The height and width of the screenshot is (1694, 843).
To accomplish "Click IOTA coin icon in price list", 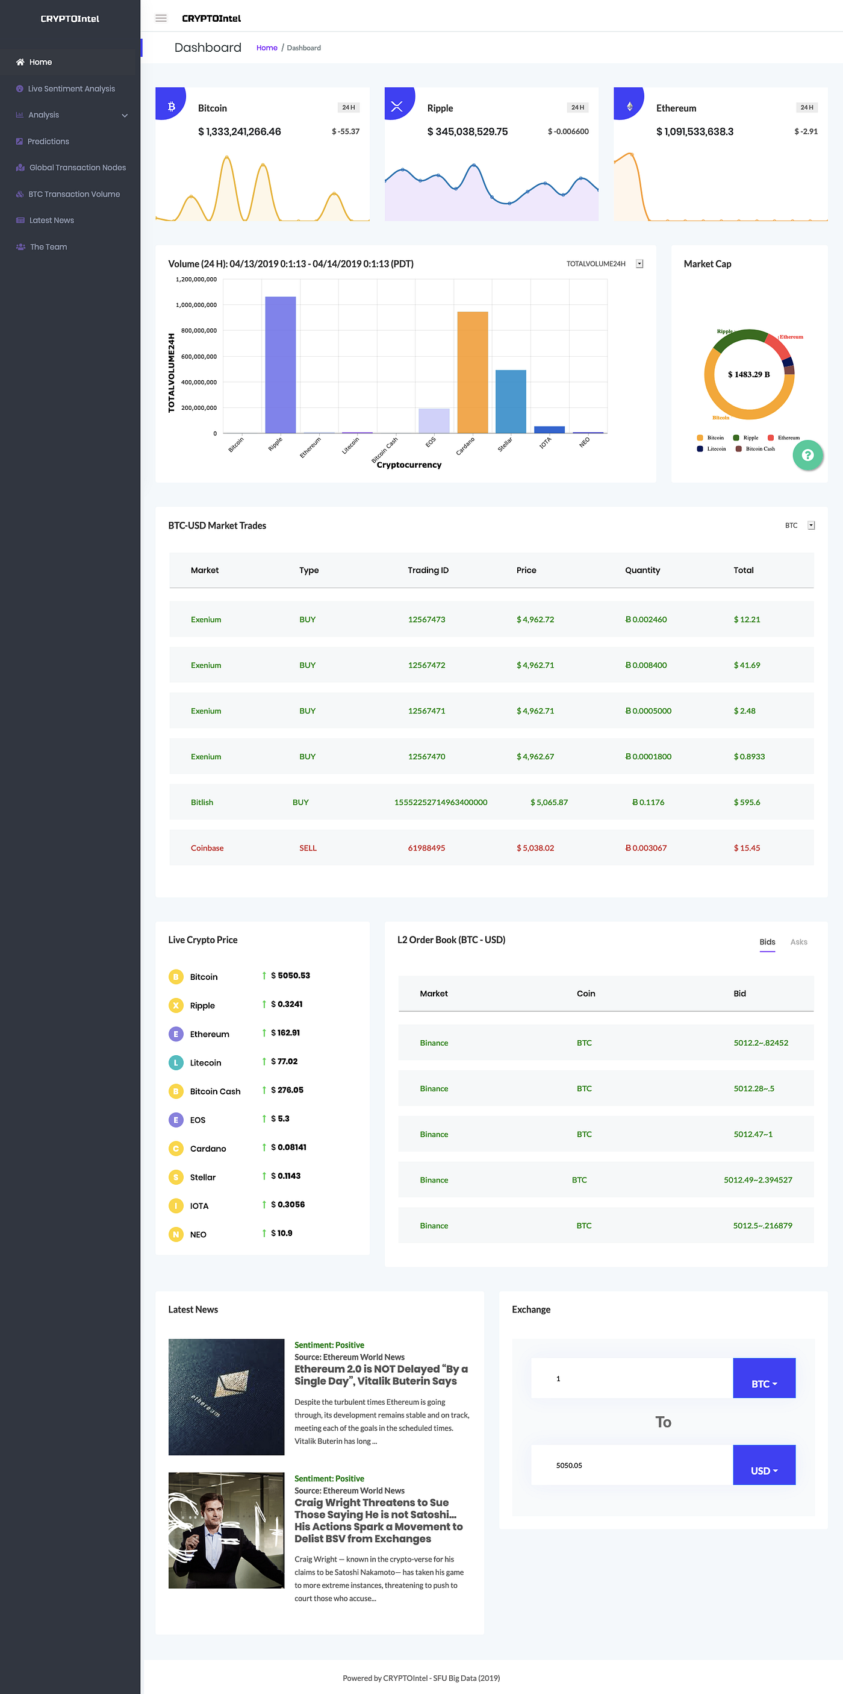I will pos(175,1205).
